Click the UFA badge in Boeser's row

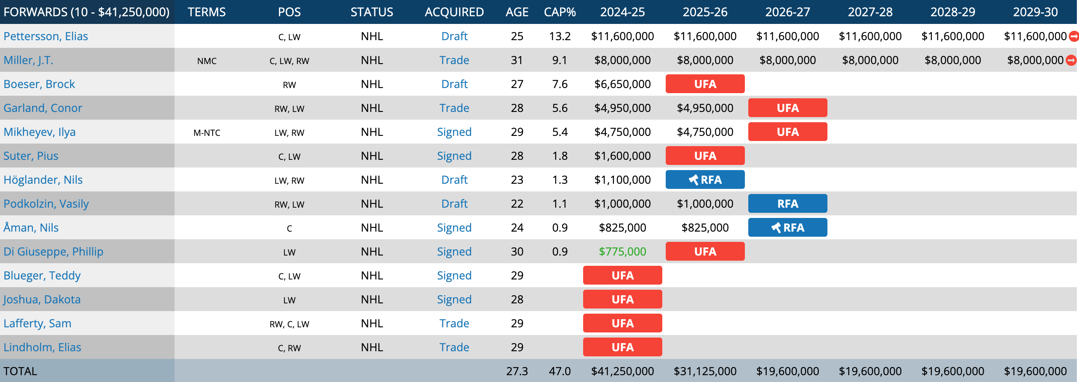(x=705, y=84)
